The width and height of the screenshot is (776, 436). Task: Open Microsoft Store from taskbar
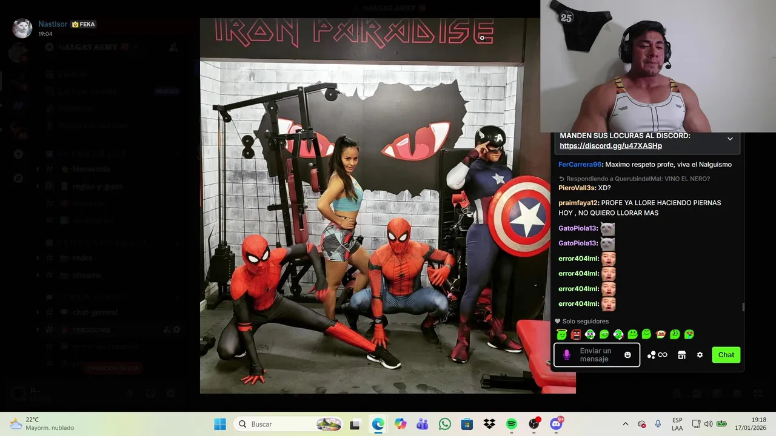(467, 424)
